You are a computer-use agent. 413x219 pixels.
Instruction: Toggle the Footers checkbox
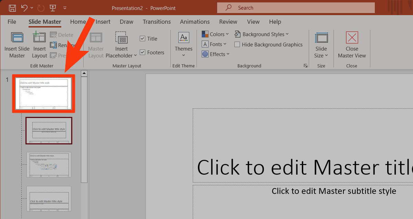pyautogui.click(x=142, y=53)
